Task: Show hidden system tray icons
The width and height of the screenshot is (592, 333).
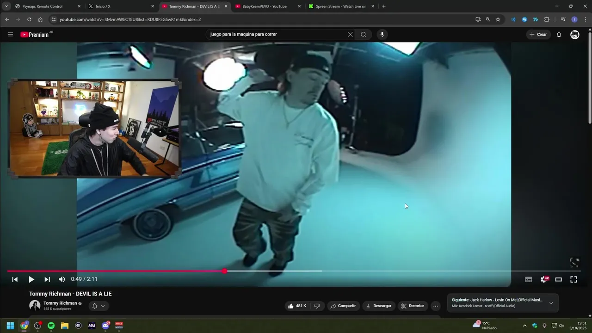Action: click(524, 326)
